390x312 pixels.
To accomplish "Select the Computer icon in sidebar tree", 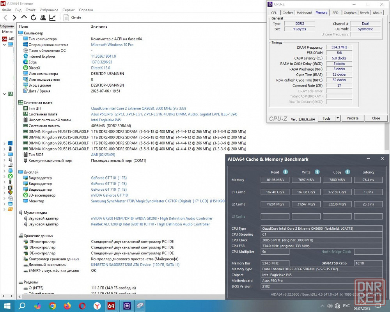I will pyautogui.click(x=10, y=45).
